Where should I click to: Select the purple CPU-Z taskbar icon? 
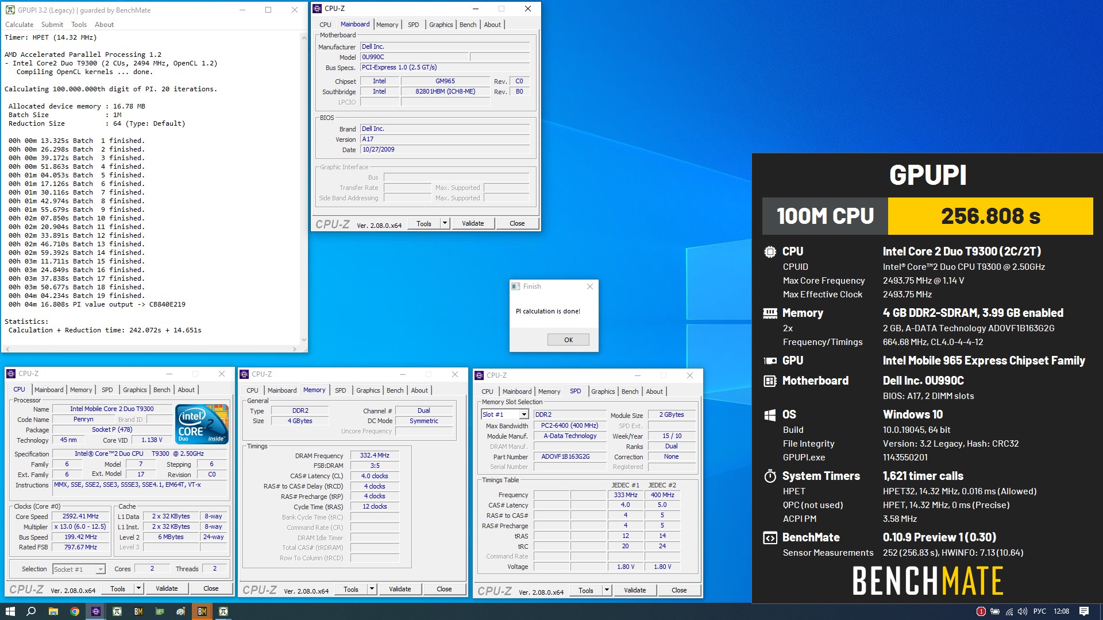click(x=96, y=611)
